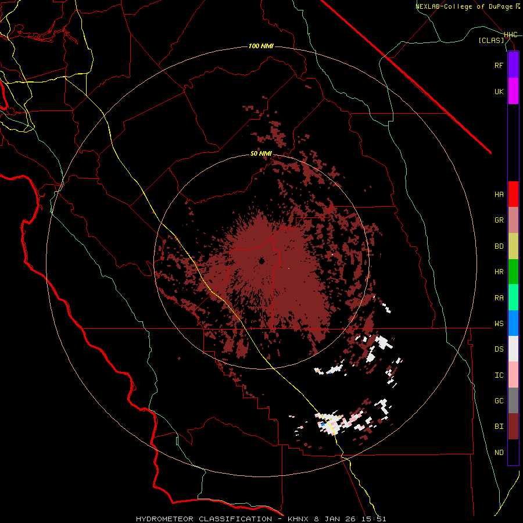The height and width of the screenshot is (523, 523).
Task: Click the HR legend label
Action: [x=499, y=272]
